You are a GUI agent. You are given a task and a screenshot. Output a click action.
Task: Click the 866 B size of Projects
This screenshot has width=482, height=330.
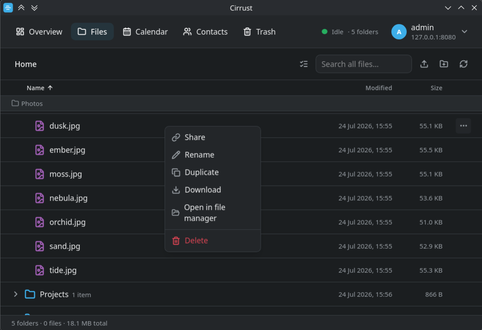tap(433, 294)
